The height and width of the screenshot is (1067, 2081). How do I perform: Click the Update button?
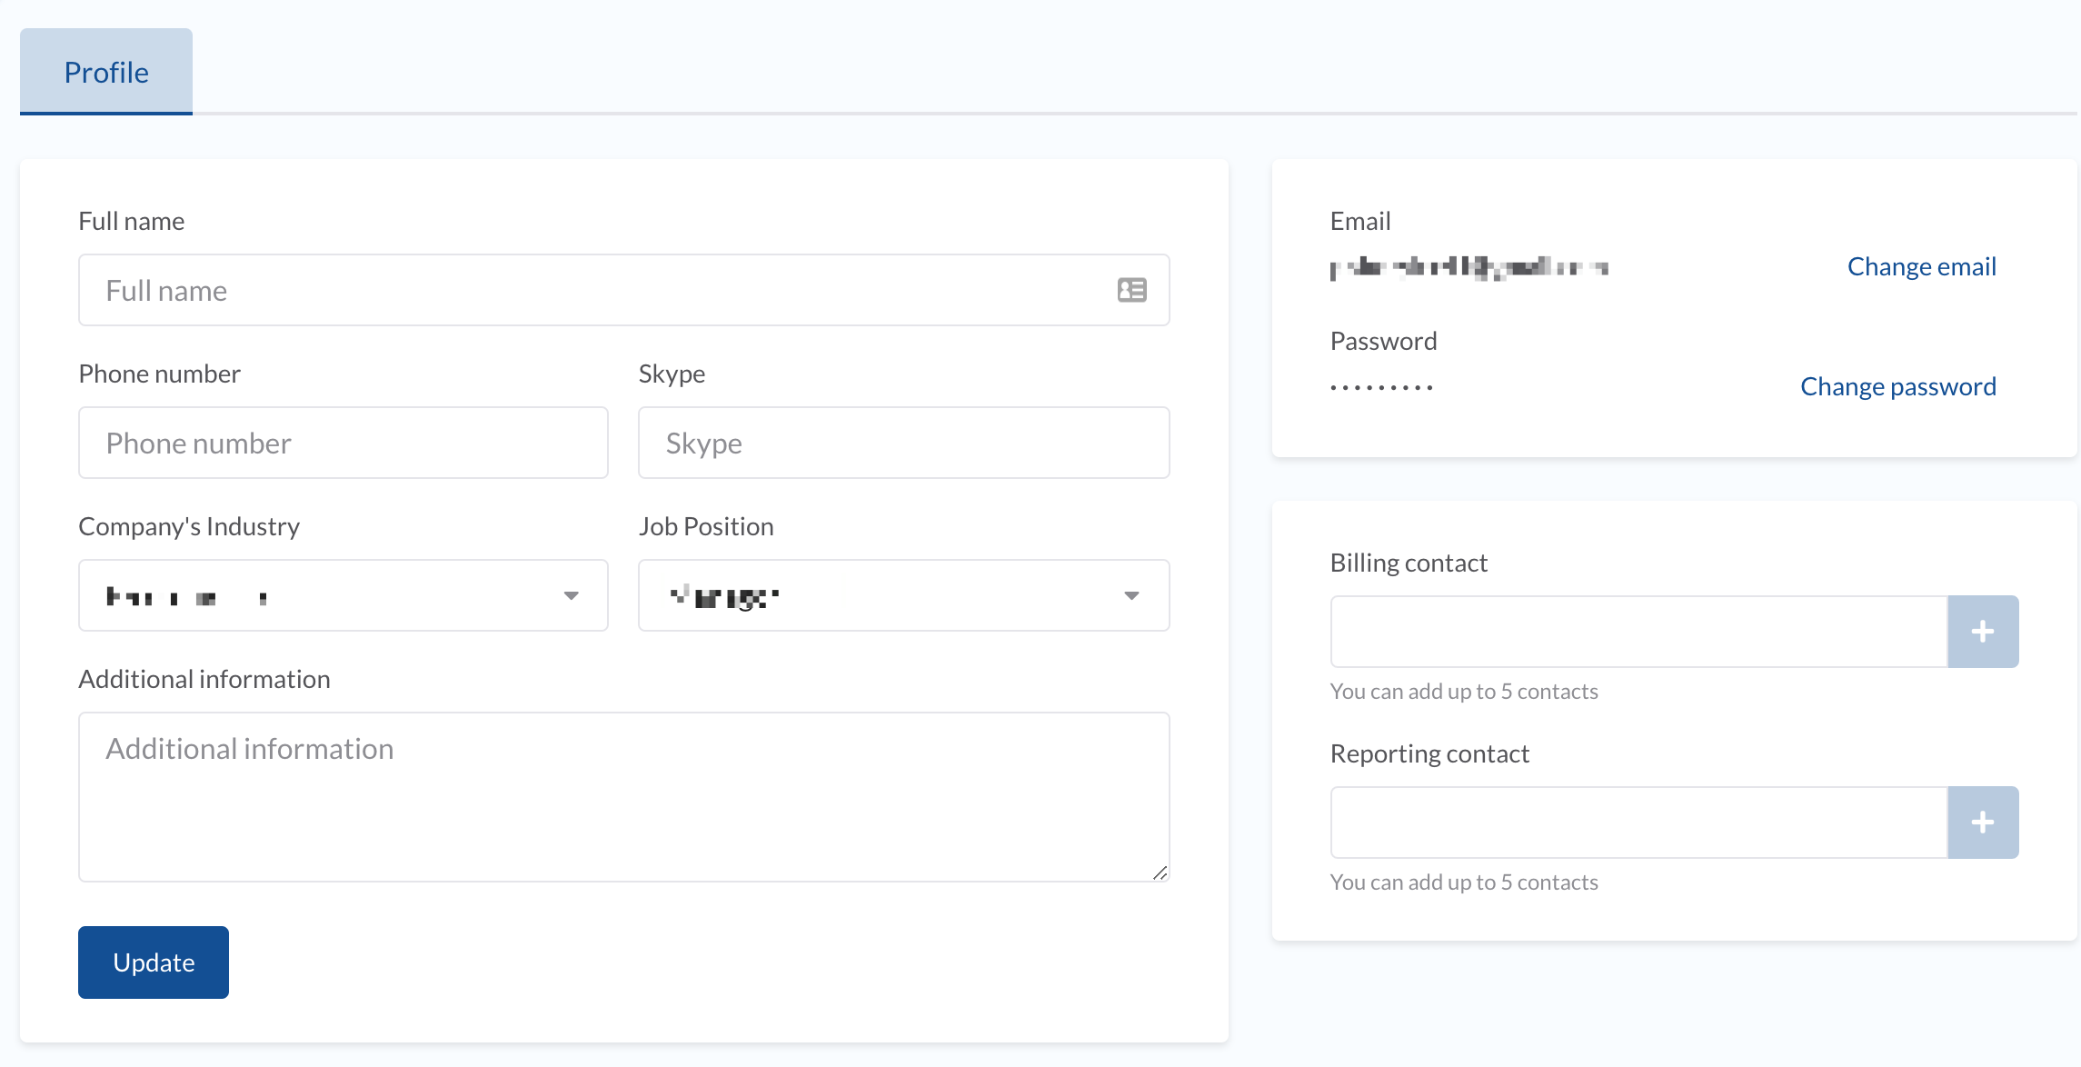[154, 962]
